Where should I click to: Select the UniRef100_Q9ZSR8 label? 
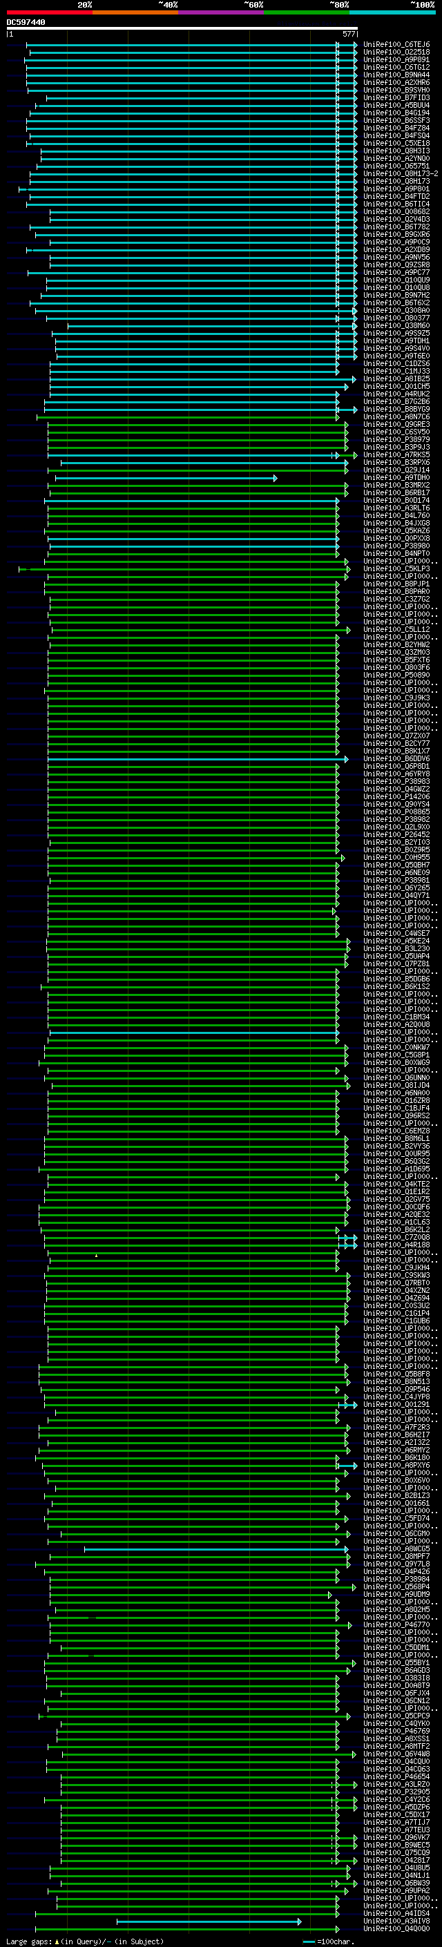(396, 265)
